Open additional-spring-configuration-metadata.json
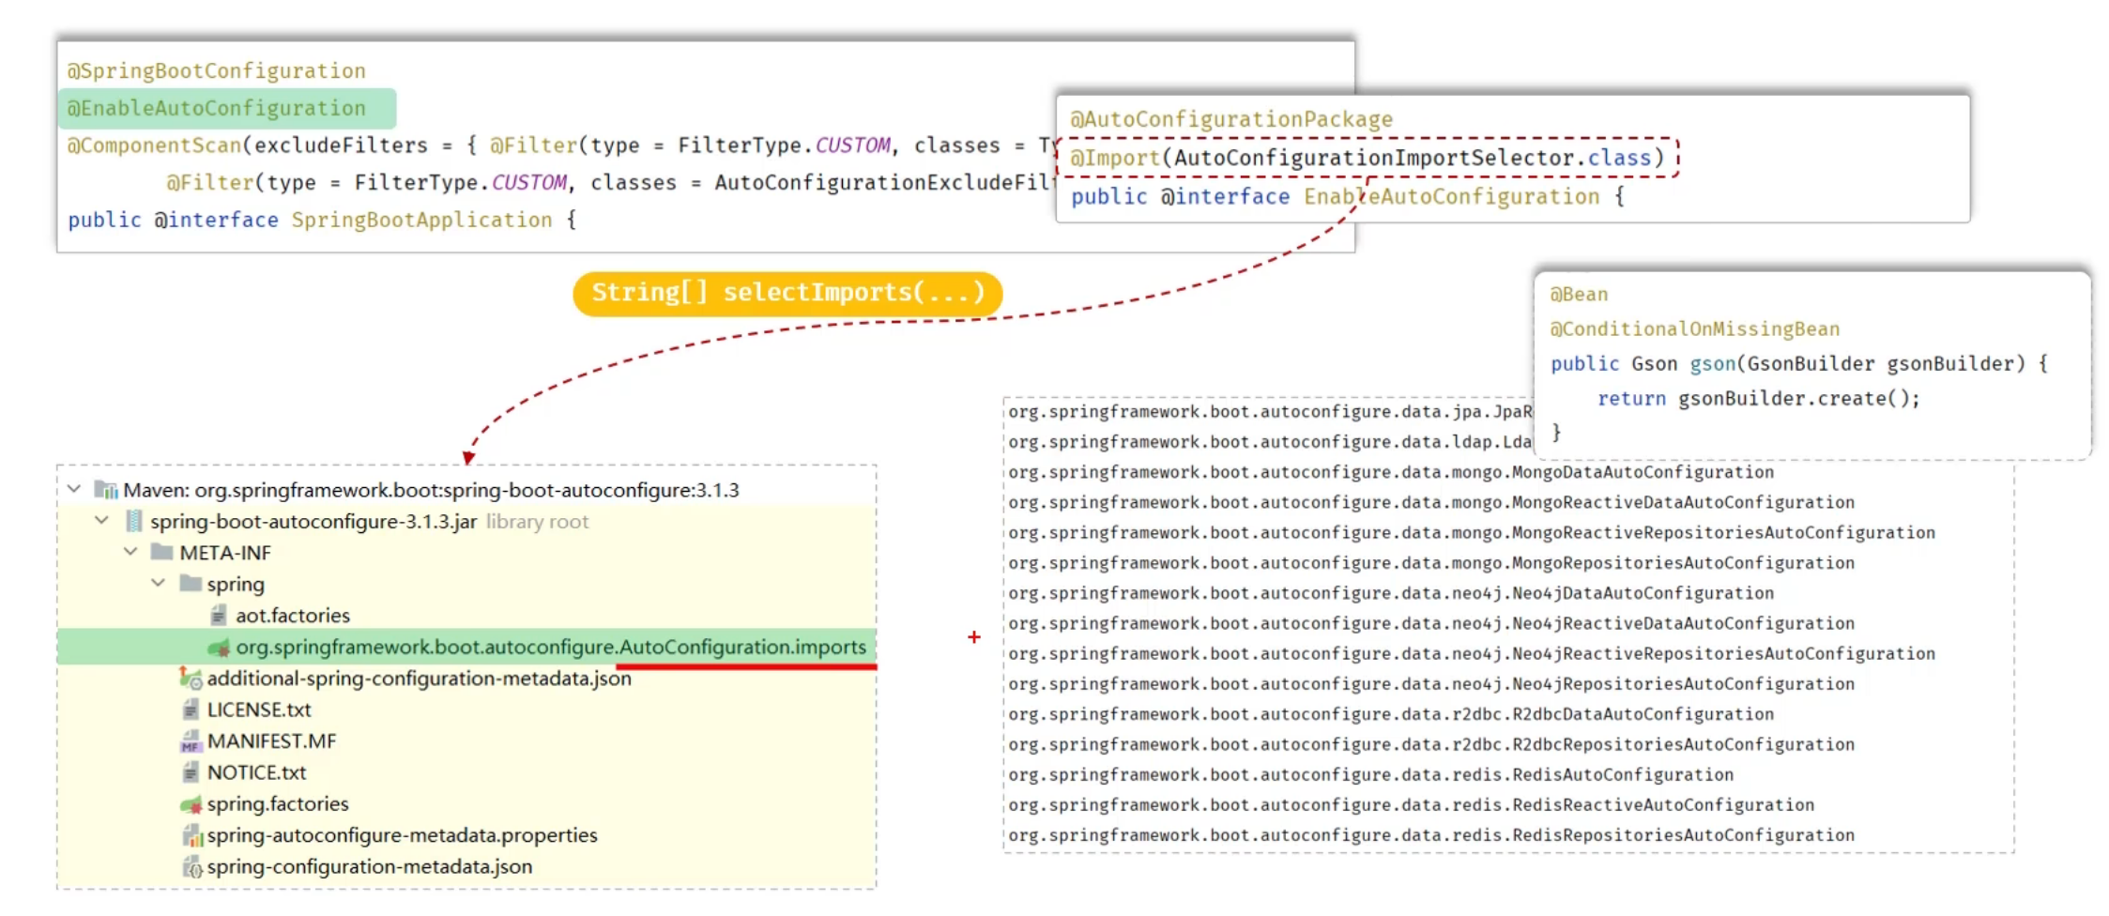Viewport: 2109px width, 916px height. coord(466,678)
